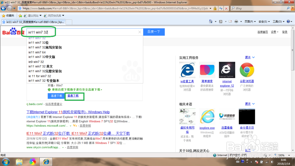
Task: Click Internet Explorer taskbar button
Action: tap(46, 162)
